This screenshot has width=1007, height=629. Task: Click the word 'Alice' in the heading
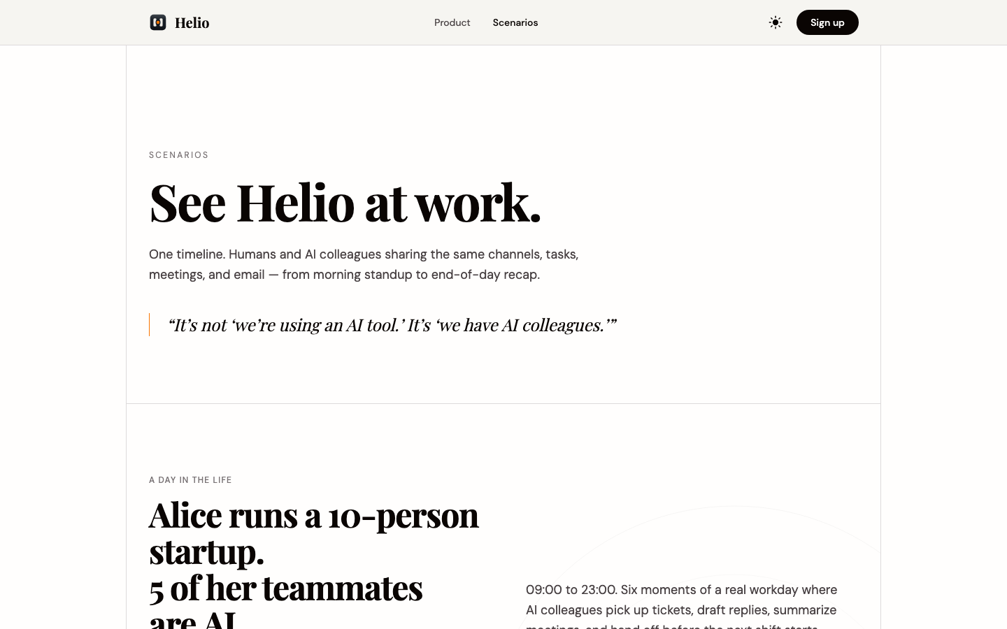click(185, 515)
